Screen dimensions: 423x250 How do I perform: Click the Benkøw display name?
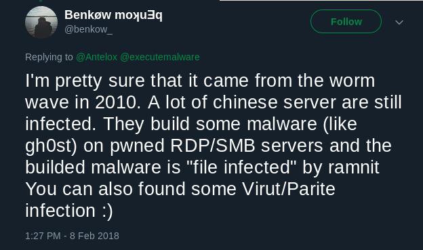click(113, 15)
